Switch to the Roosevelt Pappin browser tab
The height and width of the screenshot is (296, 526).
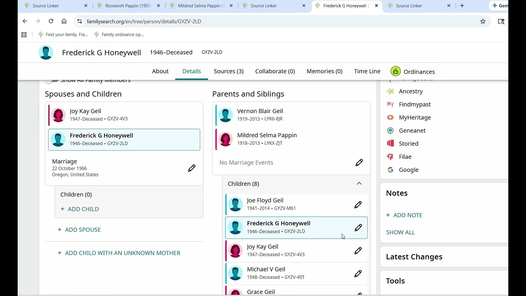pyautogui.click(x=128, y=6)
